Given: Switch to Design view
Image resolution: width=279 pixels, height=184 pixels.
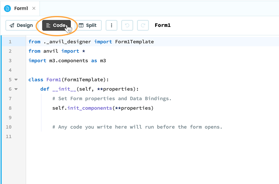Looking at the screenshot, I should [21, 25].
